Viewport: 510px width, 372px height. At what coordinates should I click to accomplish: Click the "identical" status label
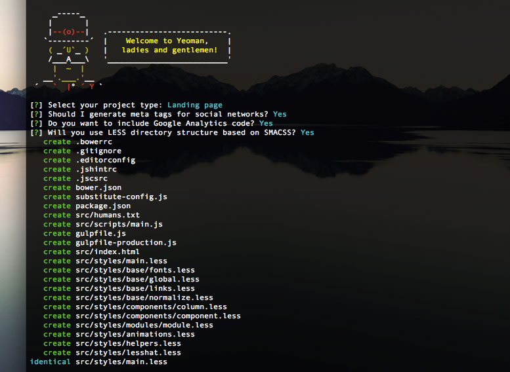(50, 362)
